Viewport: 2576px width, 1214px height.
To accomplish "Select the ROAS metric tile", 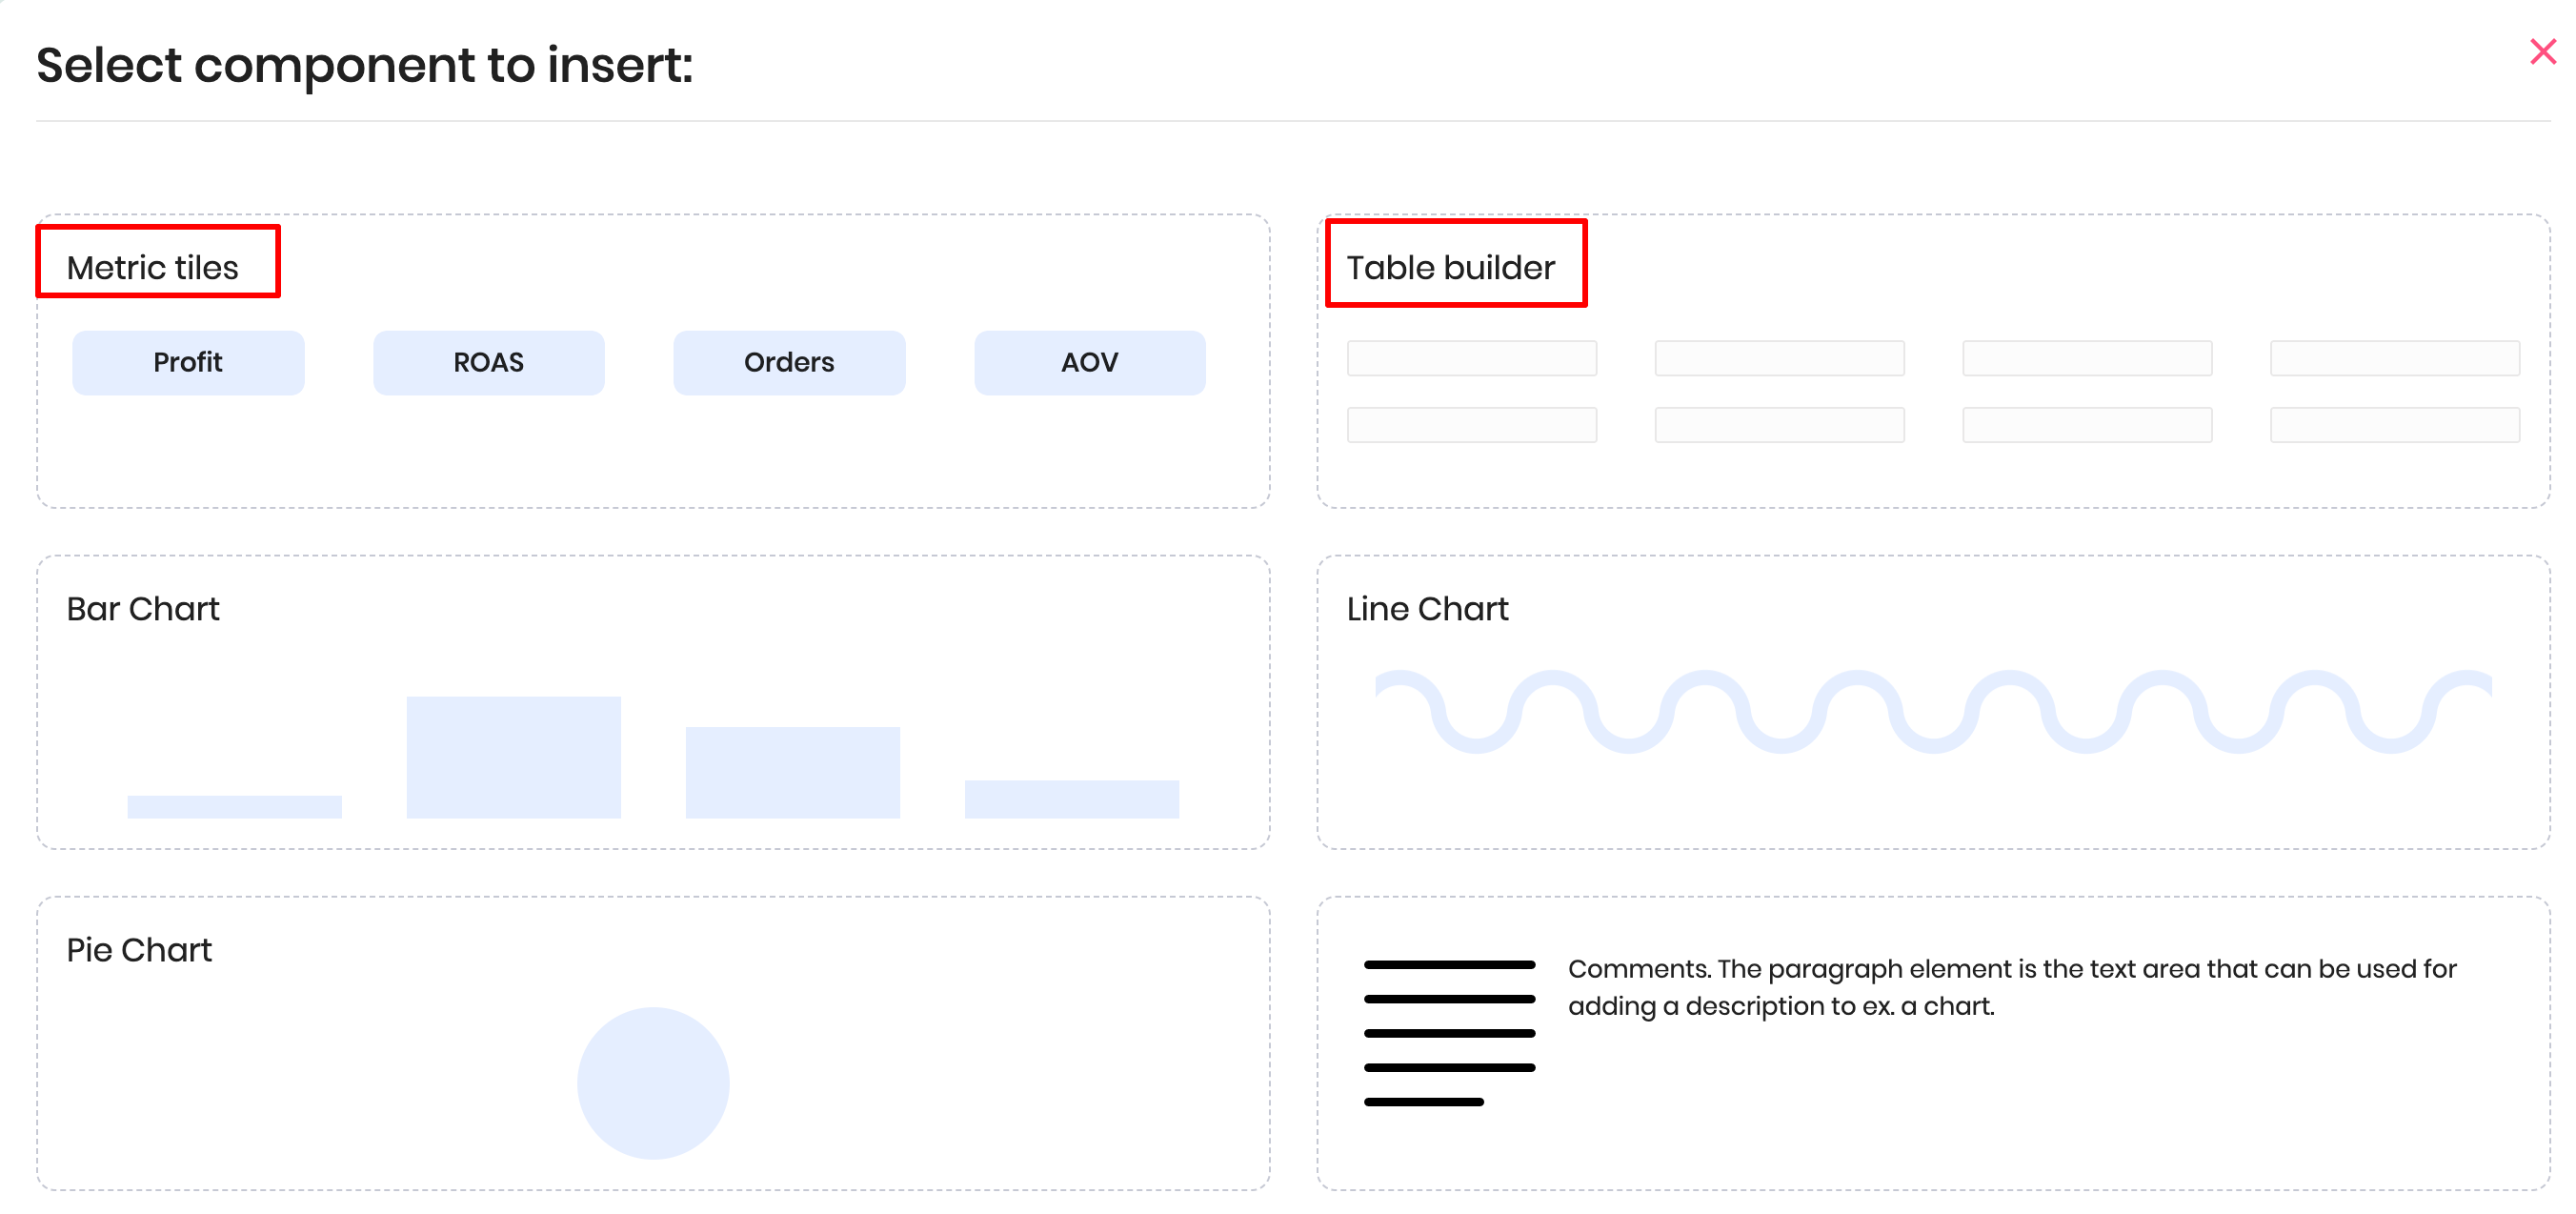I will (x=488, y=362).
